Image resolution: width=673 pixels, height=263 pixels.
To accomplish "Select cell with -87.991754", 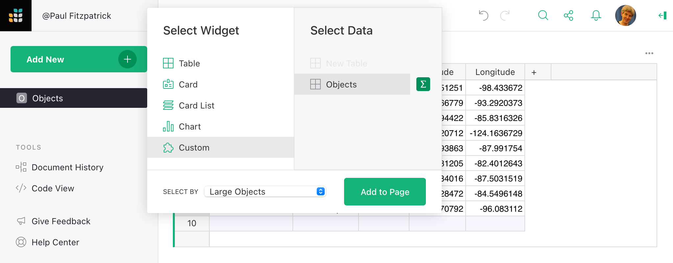I will click(x=495, y=148).
